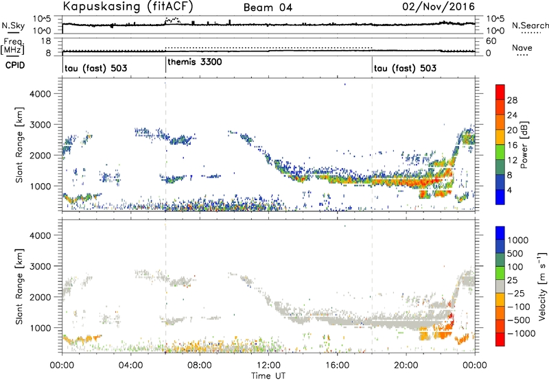Click the '16' label on Power colorbar
The height and width of the screenshot is (380, 549).
click(x=512, y=145)
